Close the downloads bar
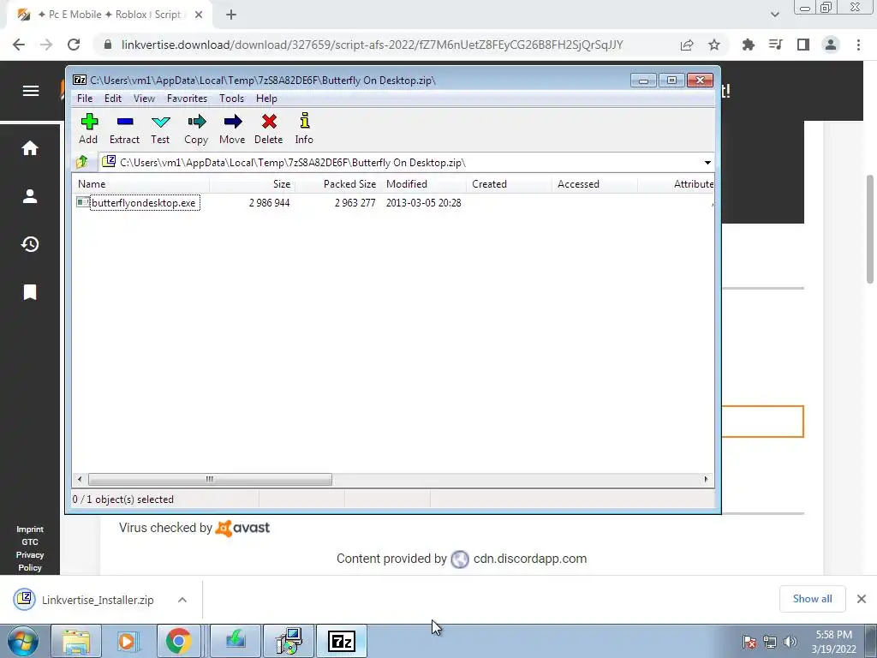Image resolution: width=877 pixels, height=658 pixels. click(862, 599)
